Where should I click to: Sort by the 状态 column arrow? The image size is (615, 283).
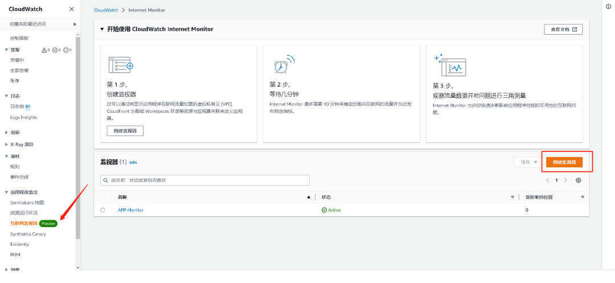(512, 197)
